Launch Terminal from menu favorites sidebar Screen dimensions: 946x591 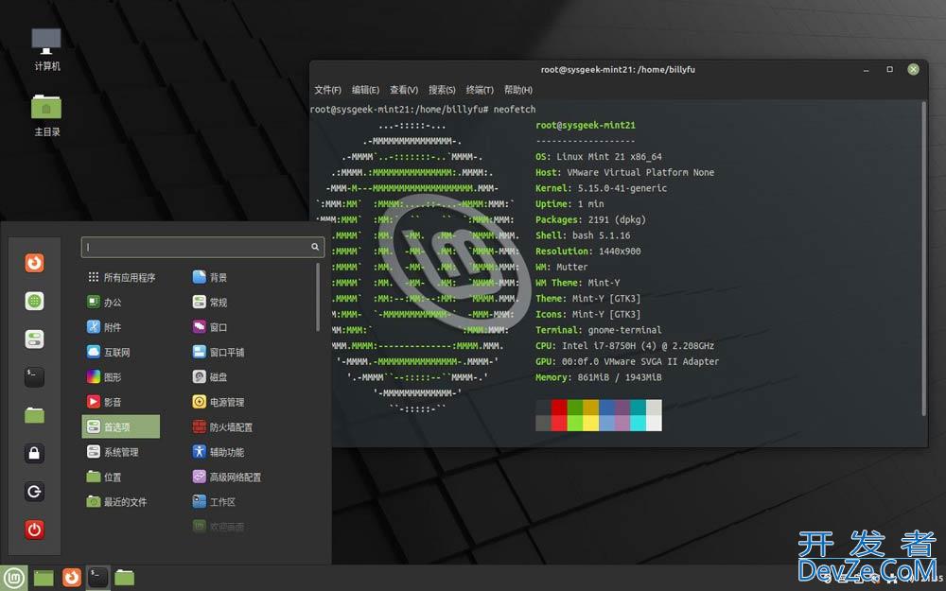point(34,377)
